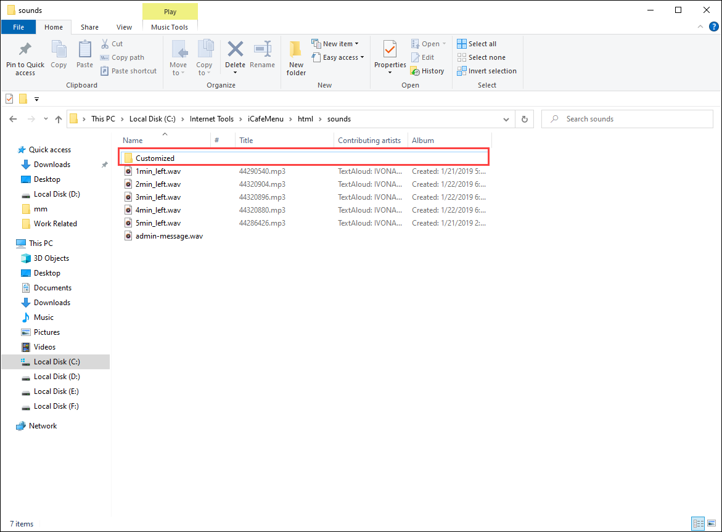Screen dimensions: 722x532
Task: Open the View ribbon tab
Action: coord(124,27)
